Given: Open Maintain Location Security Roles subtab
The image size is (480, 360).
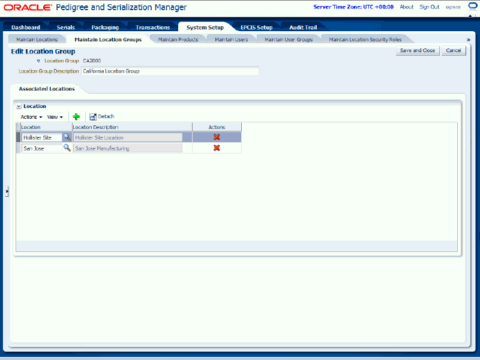Looking at the screenshot, I should [365, 40].
